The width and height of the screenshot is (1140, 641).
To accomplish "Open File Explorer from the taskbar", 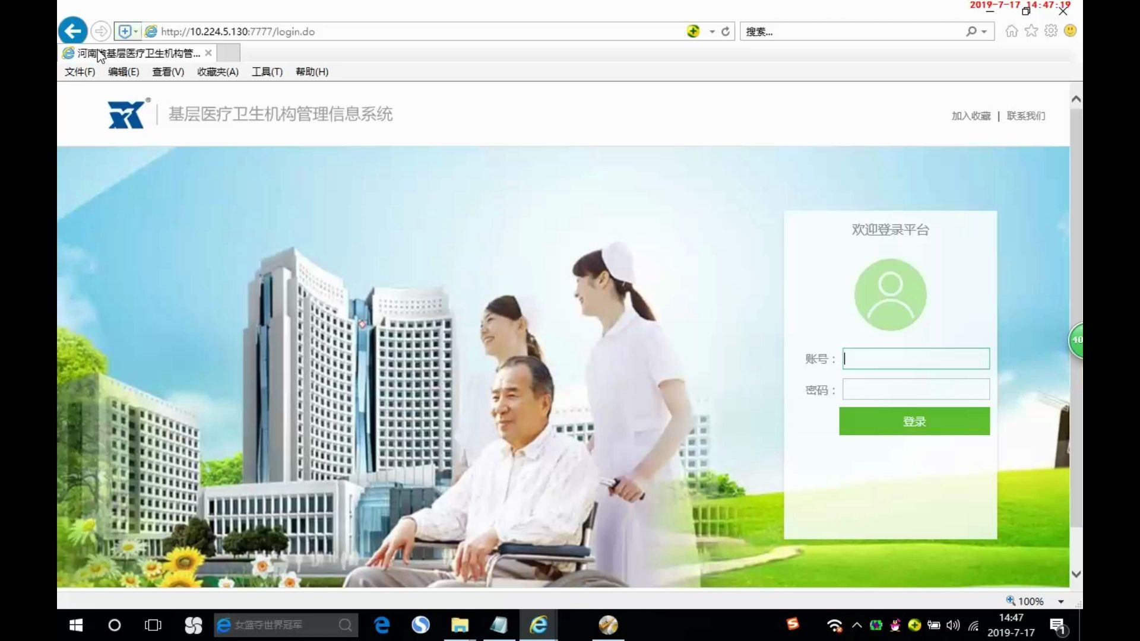I will [460, 625].
